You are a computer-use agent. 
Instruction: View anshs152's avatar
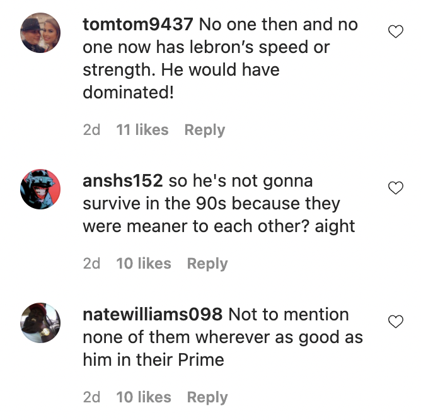40,189
